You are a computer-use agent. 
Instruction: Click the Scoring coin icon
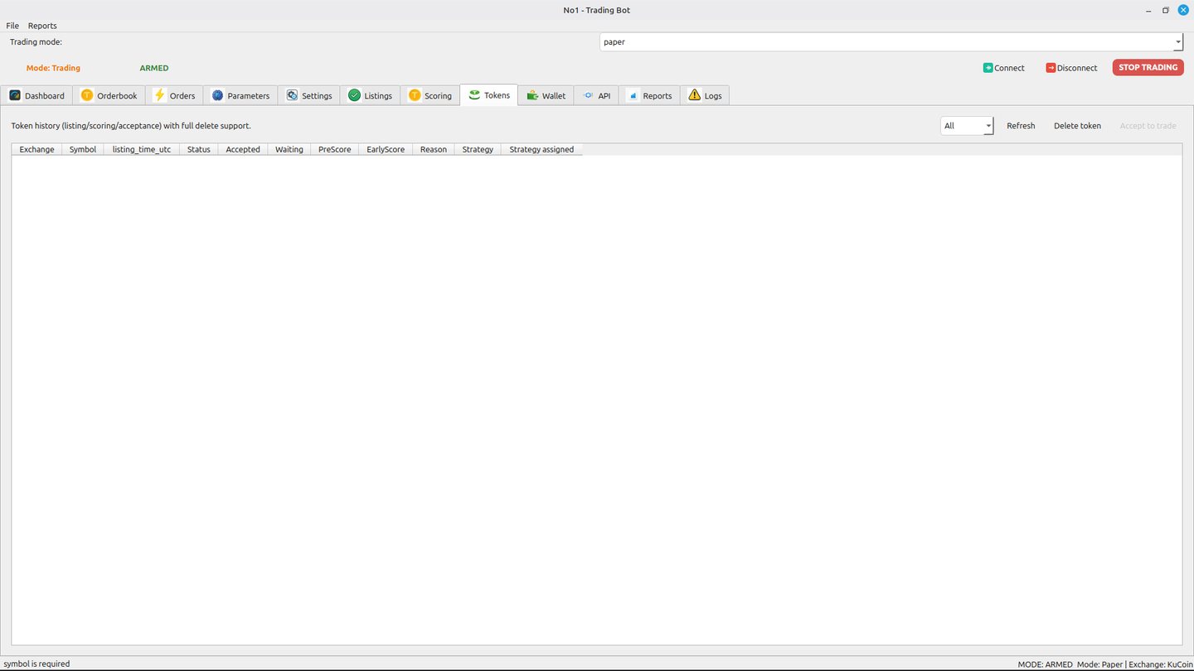click(415, 95)
